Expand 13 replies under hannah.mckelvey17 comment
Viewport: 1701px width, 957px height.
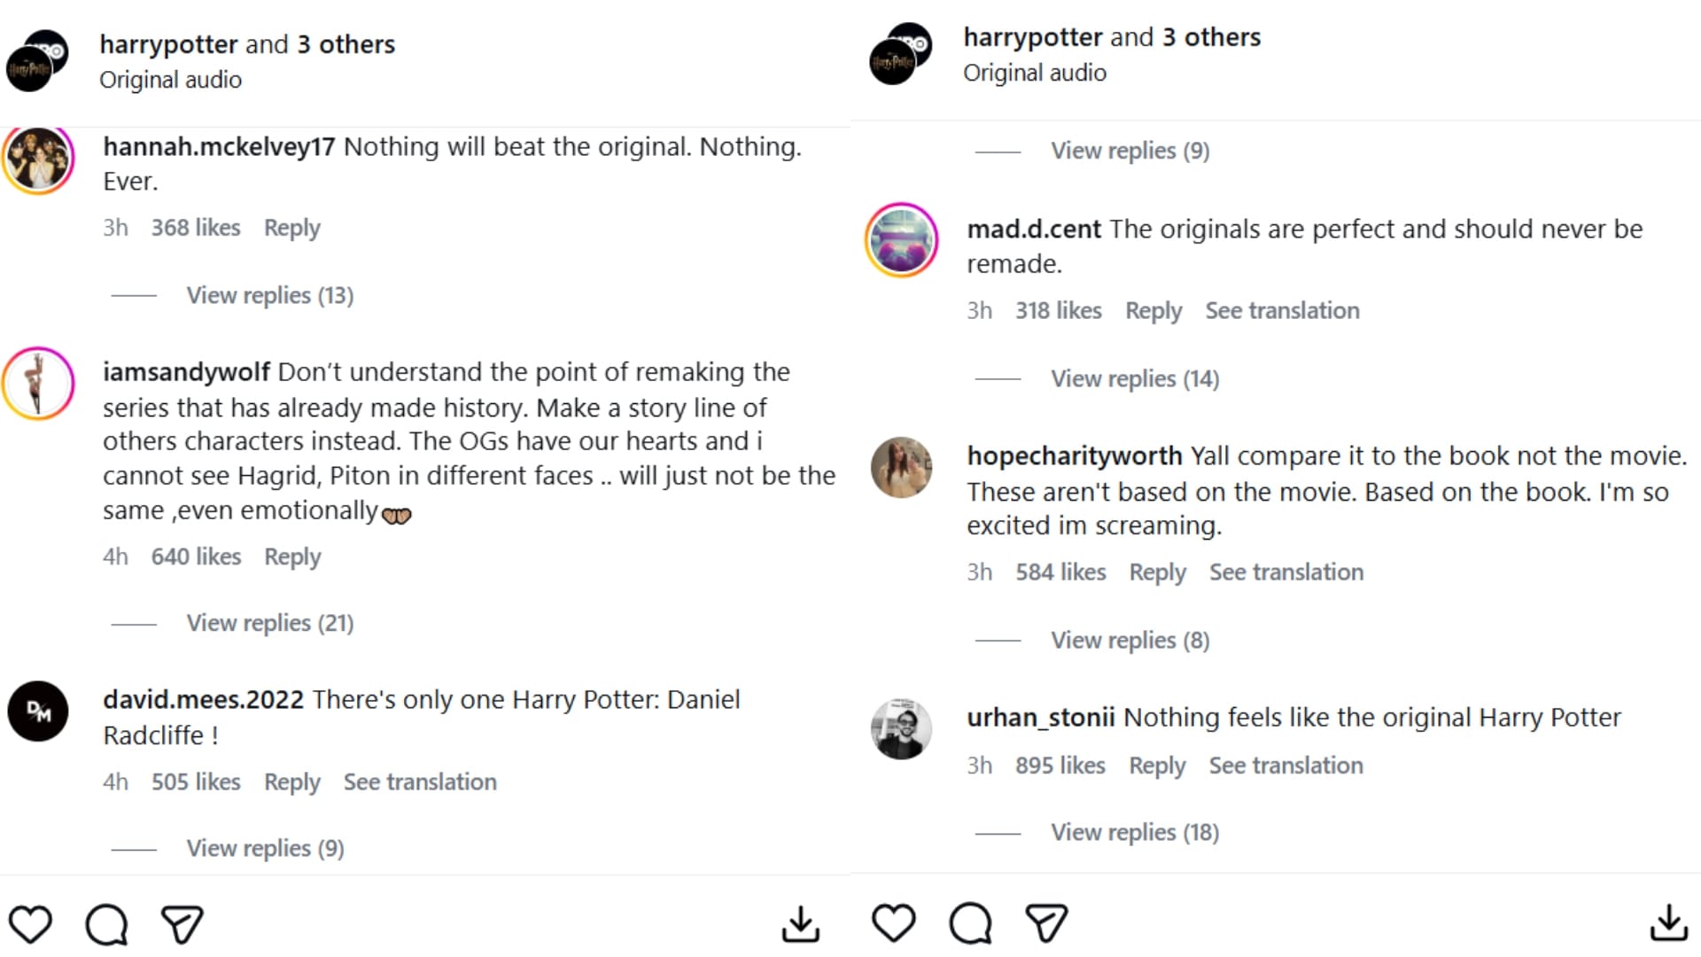coord(269,295)
